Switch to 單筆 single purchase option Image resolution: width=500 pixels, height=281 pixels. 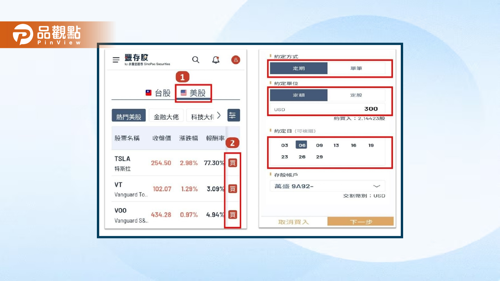356,68
